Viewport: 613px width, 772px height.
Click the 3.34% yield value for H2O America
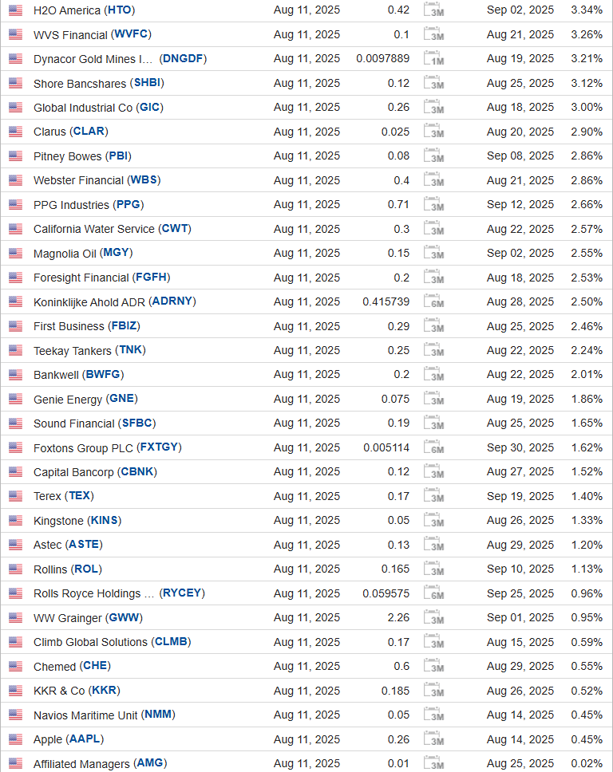tap(587, 10)
